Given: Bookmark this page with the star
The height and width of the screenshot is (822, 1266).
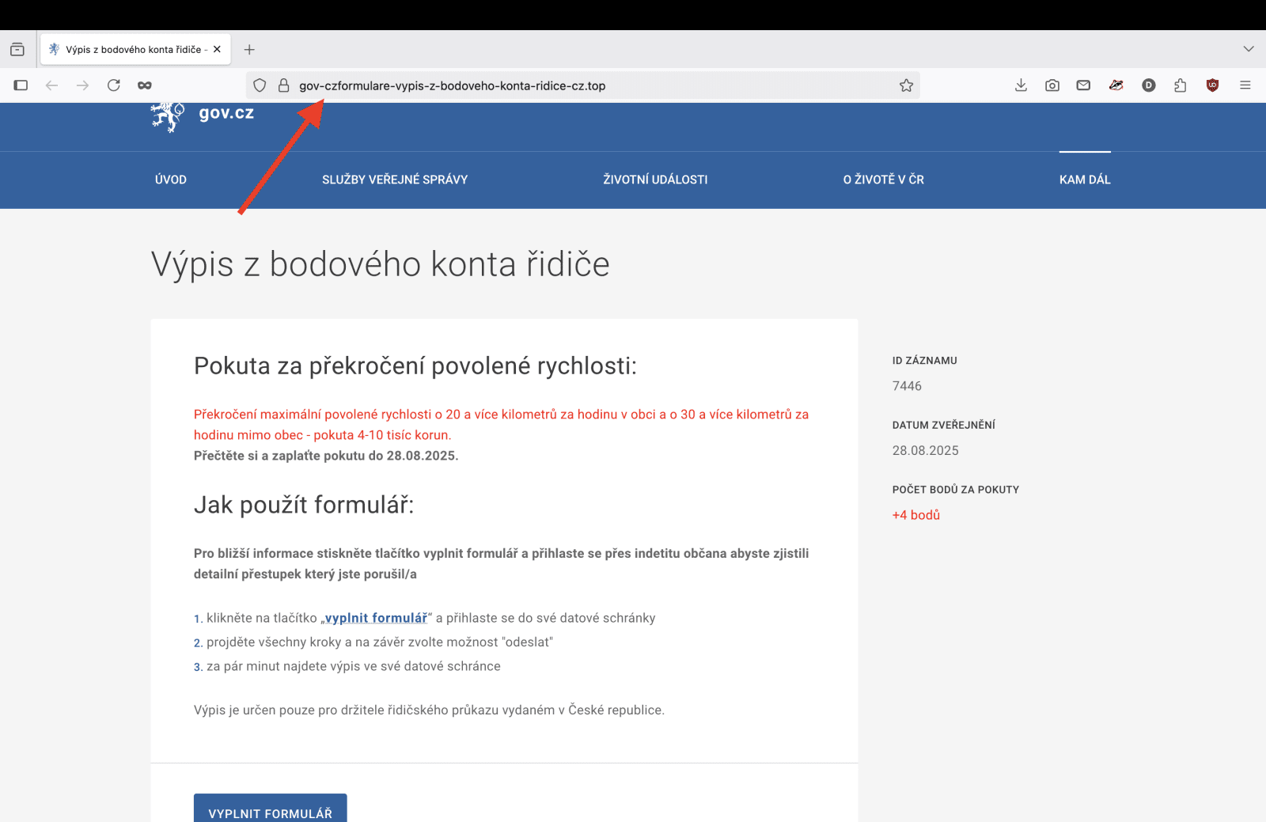Looking at the screenshot, I should (x=906, y=85).
